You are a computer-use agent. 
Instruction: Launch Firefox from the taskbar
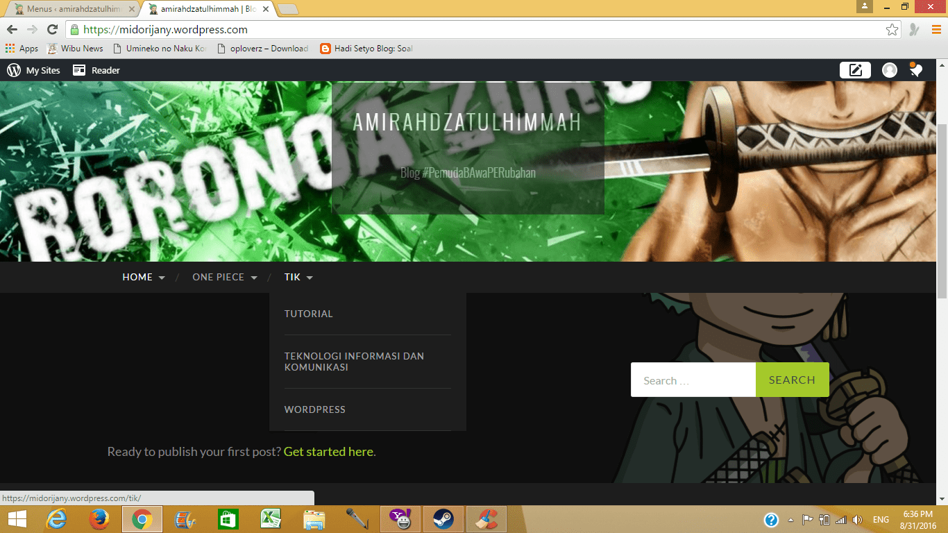[x=99, y=519]
